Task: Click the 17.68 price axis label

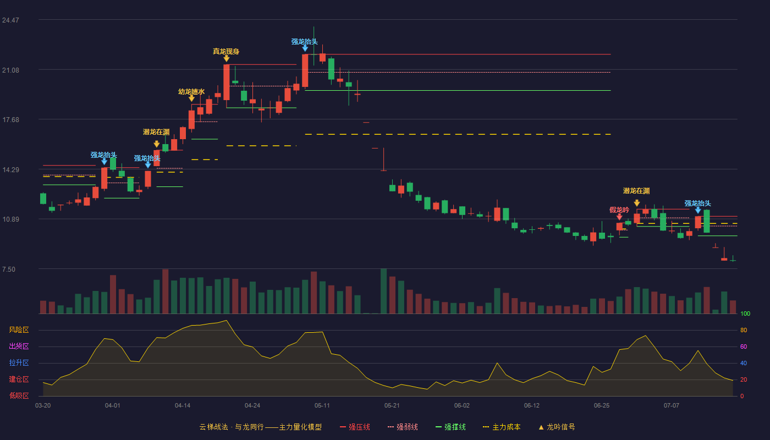Action: [10, 120]
